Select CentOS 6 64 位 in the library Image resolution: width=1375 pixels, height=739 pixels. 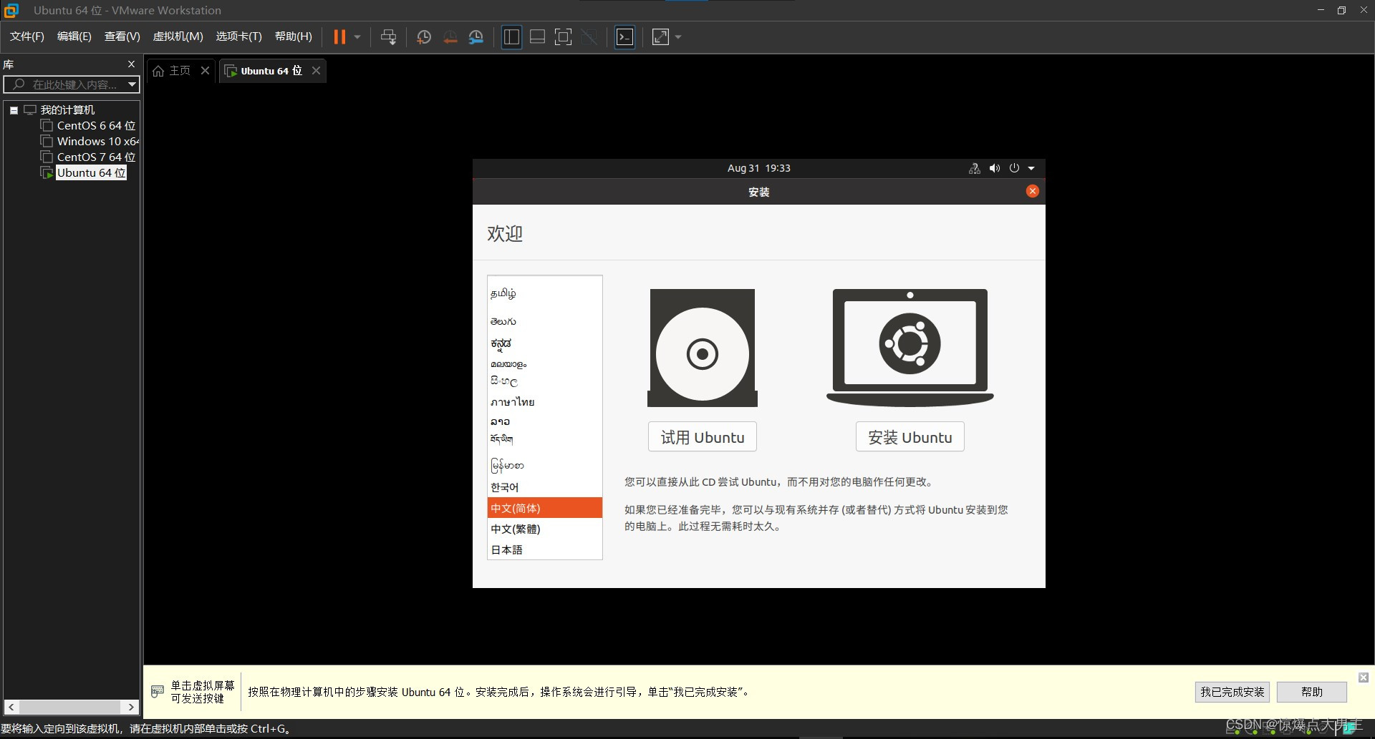click(96, 126)
